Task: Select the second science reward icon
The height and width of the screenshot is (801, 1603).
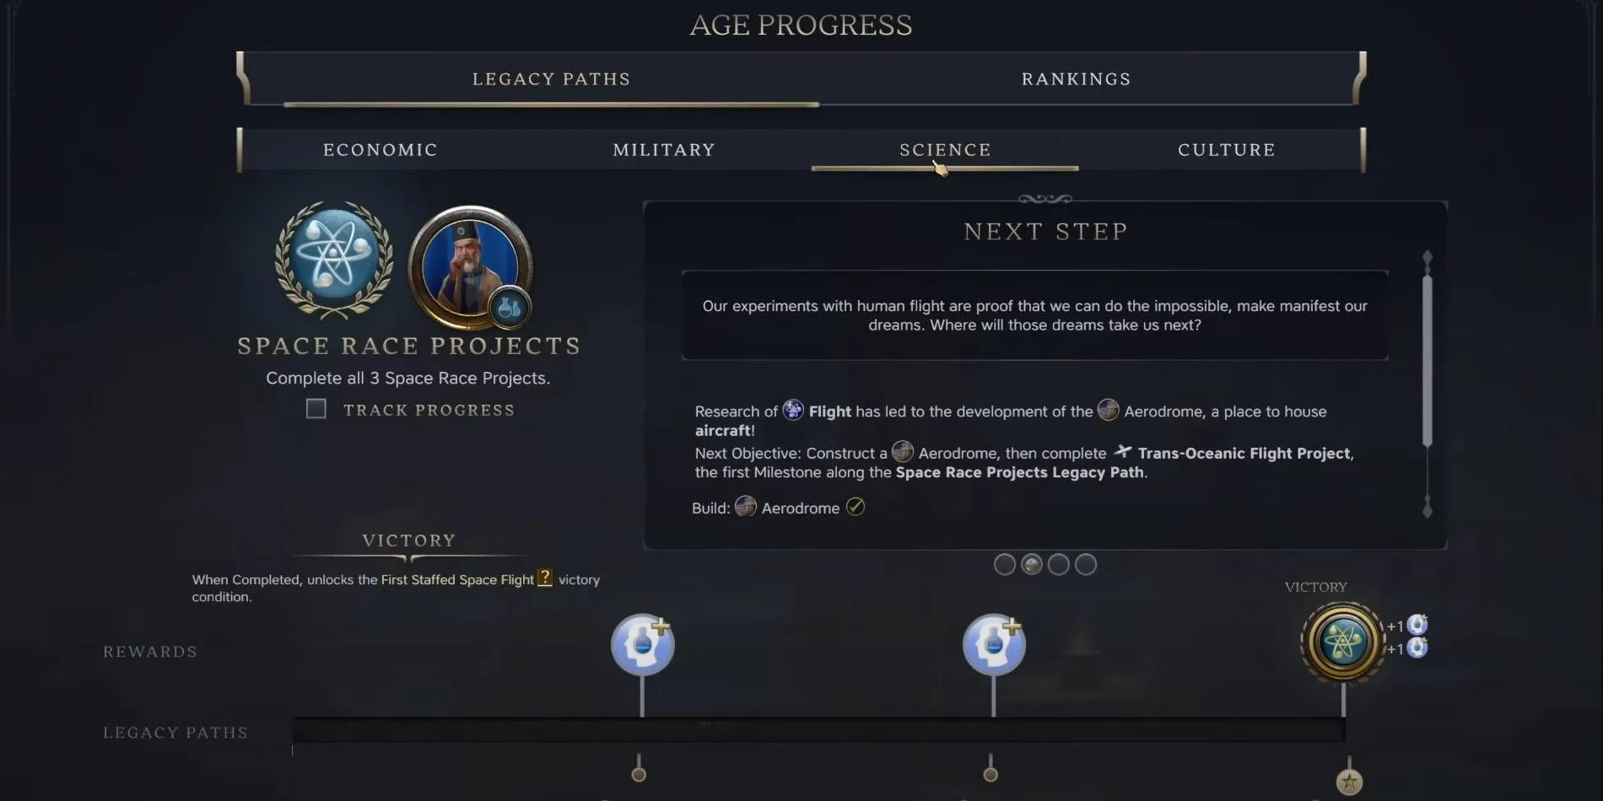Action: [994, 645]
